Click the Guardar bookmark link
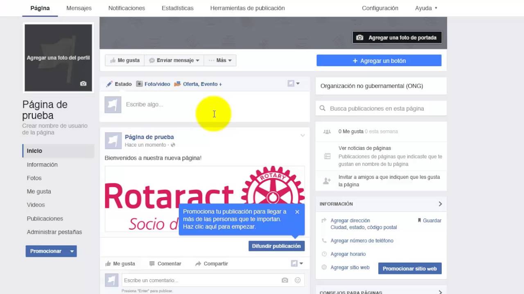The image size is (524, 294). pyautogui.click(x=429, y=220)
